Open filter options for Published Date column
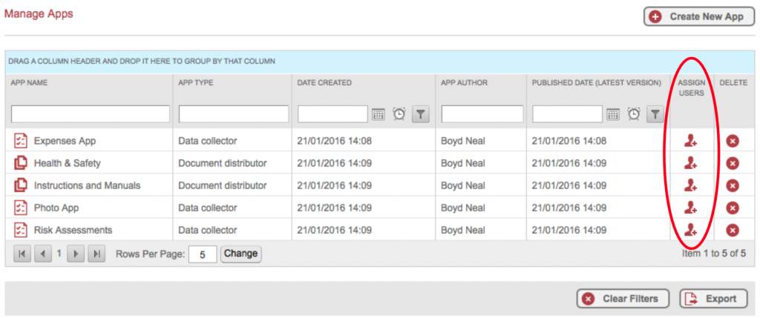760x318 pixels. click(655, 114)
